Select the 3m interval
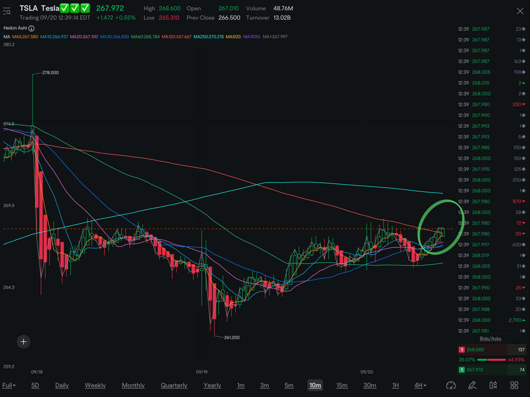Screen dimensions: 530x397 (264, 385)
